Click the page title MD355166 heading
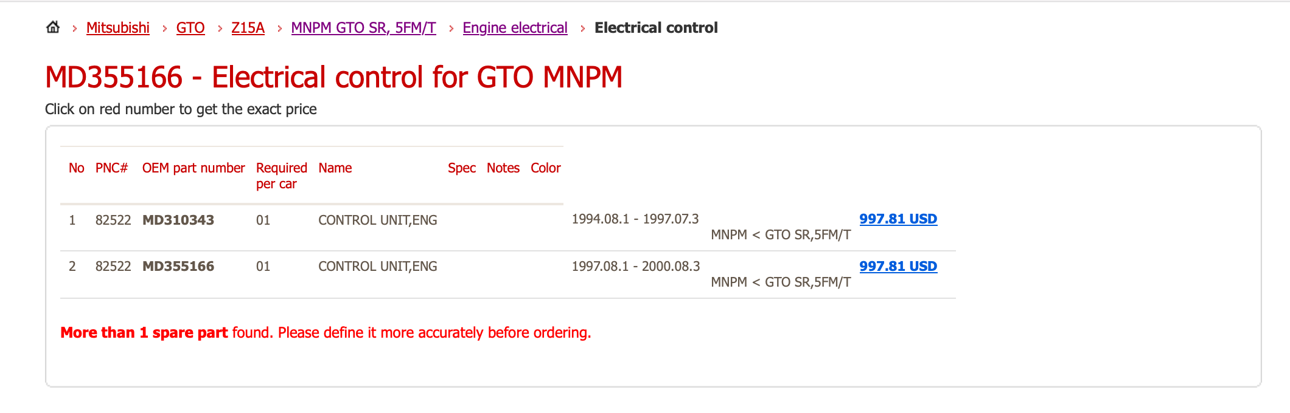 coord(334,77)
